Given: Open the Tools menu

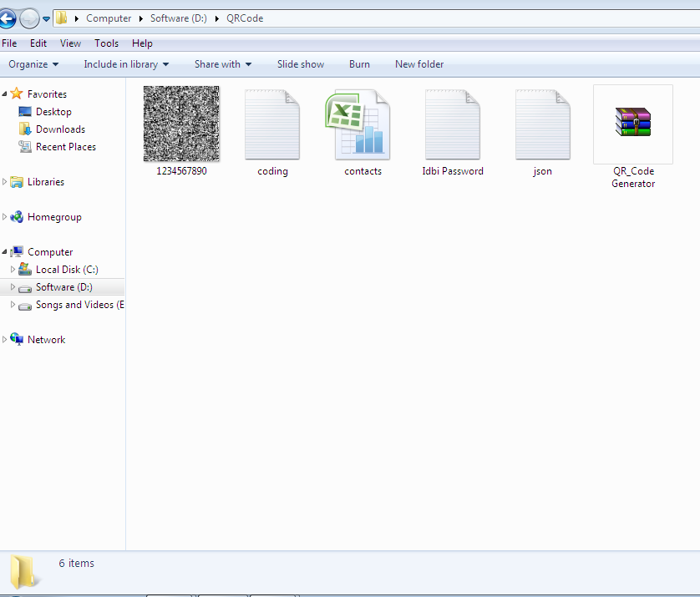Looking at the screenshot, I should coord(106,43).
